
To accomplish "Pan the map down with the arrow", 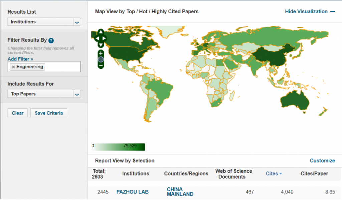I will click(101, 45).
